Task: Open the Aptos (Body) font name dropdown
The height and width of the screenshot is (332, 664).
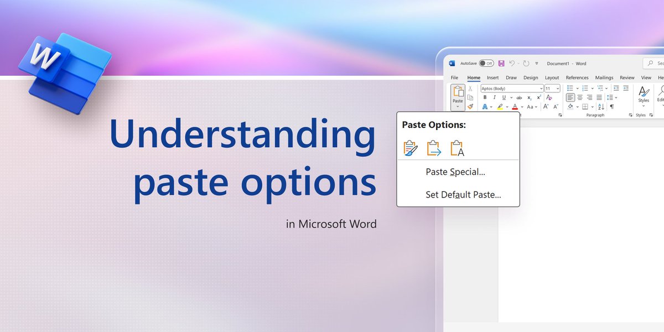Action: pyautogui.click(x=541, y=89)
